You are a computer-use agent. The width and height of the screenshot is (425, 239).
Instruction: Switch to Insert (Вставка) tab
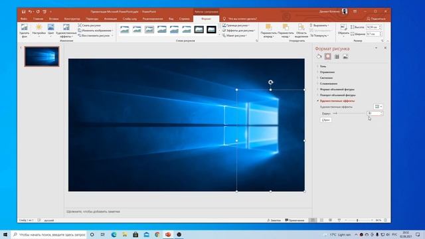click(54, 19)
